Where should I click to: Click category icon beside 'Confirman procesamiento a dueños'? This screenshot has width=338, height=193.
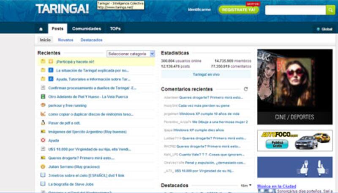[43, 88]
